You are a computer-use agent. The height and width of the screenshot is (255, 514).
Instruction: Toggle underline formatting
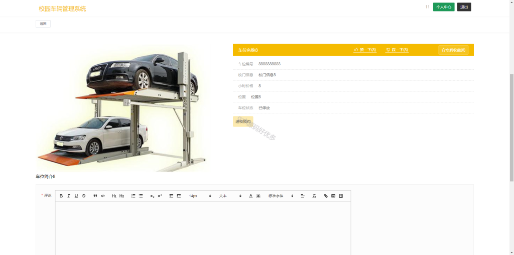pos(76,196)
